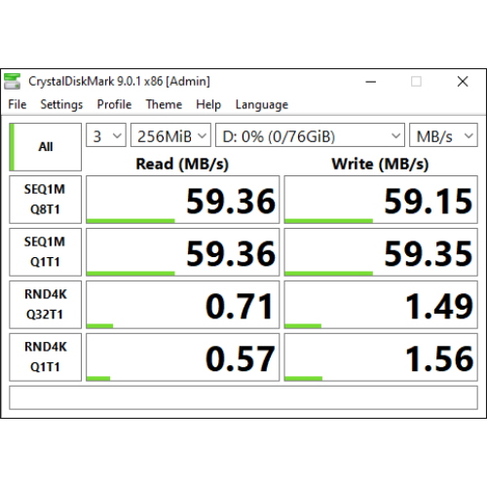
Task: Run all benchmarks with the All button
Action: click(45, 147)
